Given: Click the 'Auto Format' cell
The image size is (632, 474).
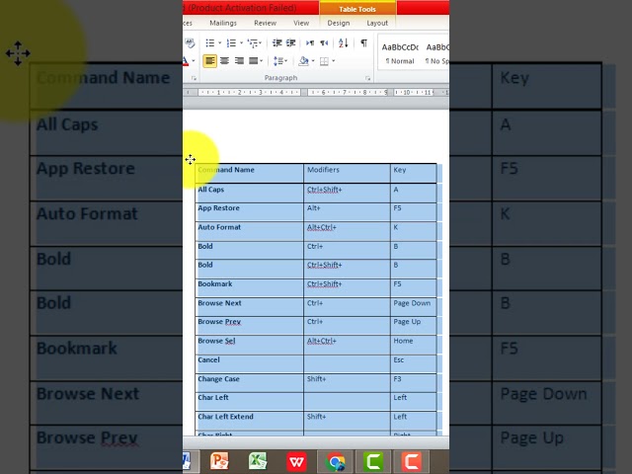Looking at the screenshot, I should click(250, 231).
